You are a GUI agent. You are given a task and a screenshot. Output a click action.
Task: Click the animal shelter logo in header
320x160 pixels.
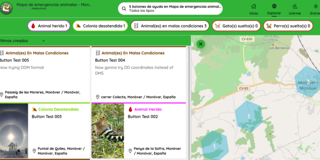click(x=6, y=8)
